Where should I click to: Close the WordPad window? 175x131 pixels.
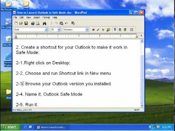click(141, 13)
